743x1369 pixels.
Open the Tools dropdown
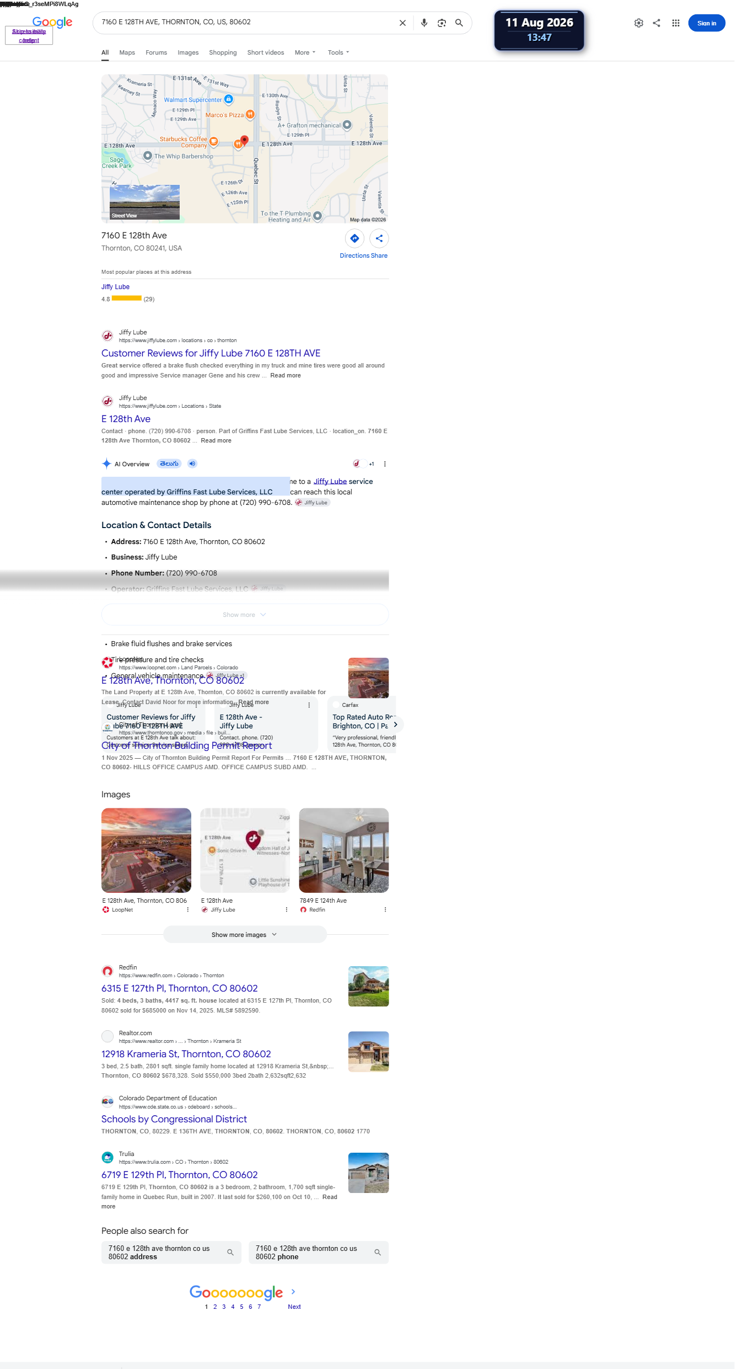[338, 52]
